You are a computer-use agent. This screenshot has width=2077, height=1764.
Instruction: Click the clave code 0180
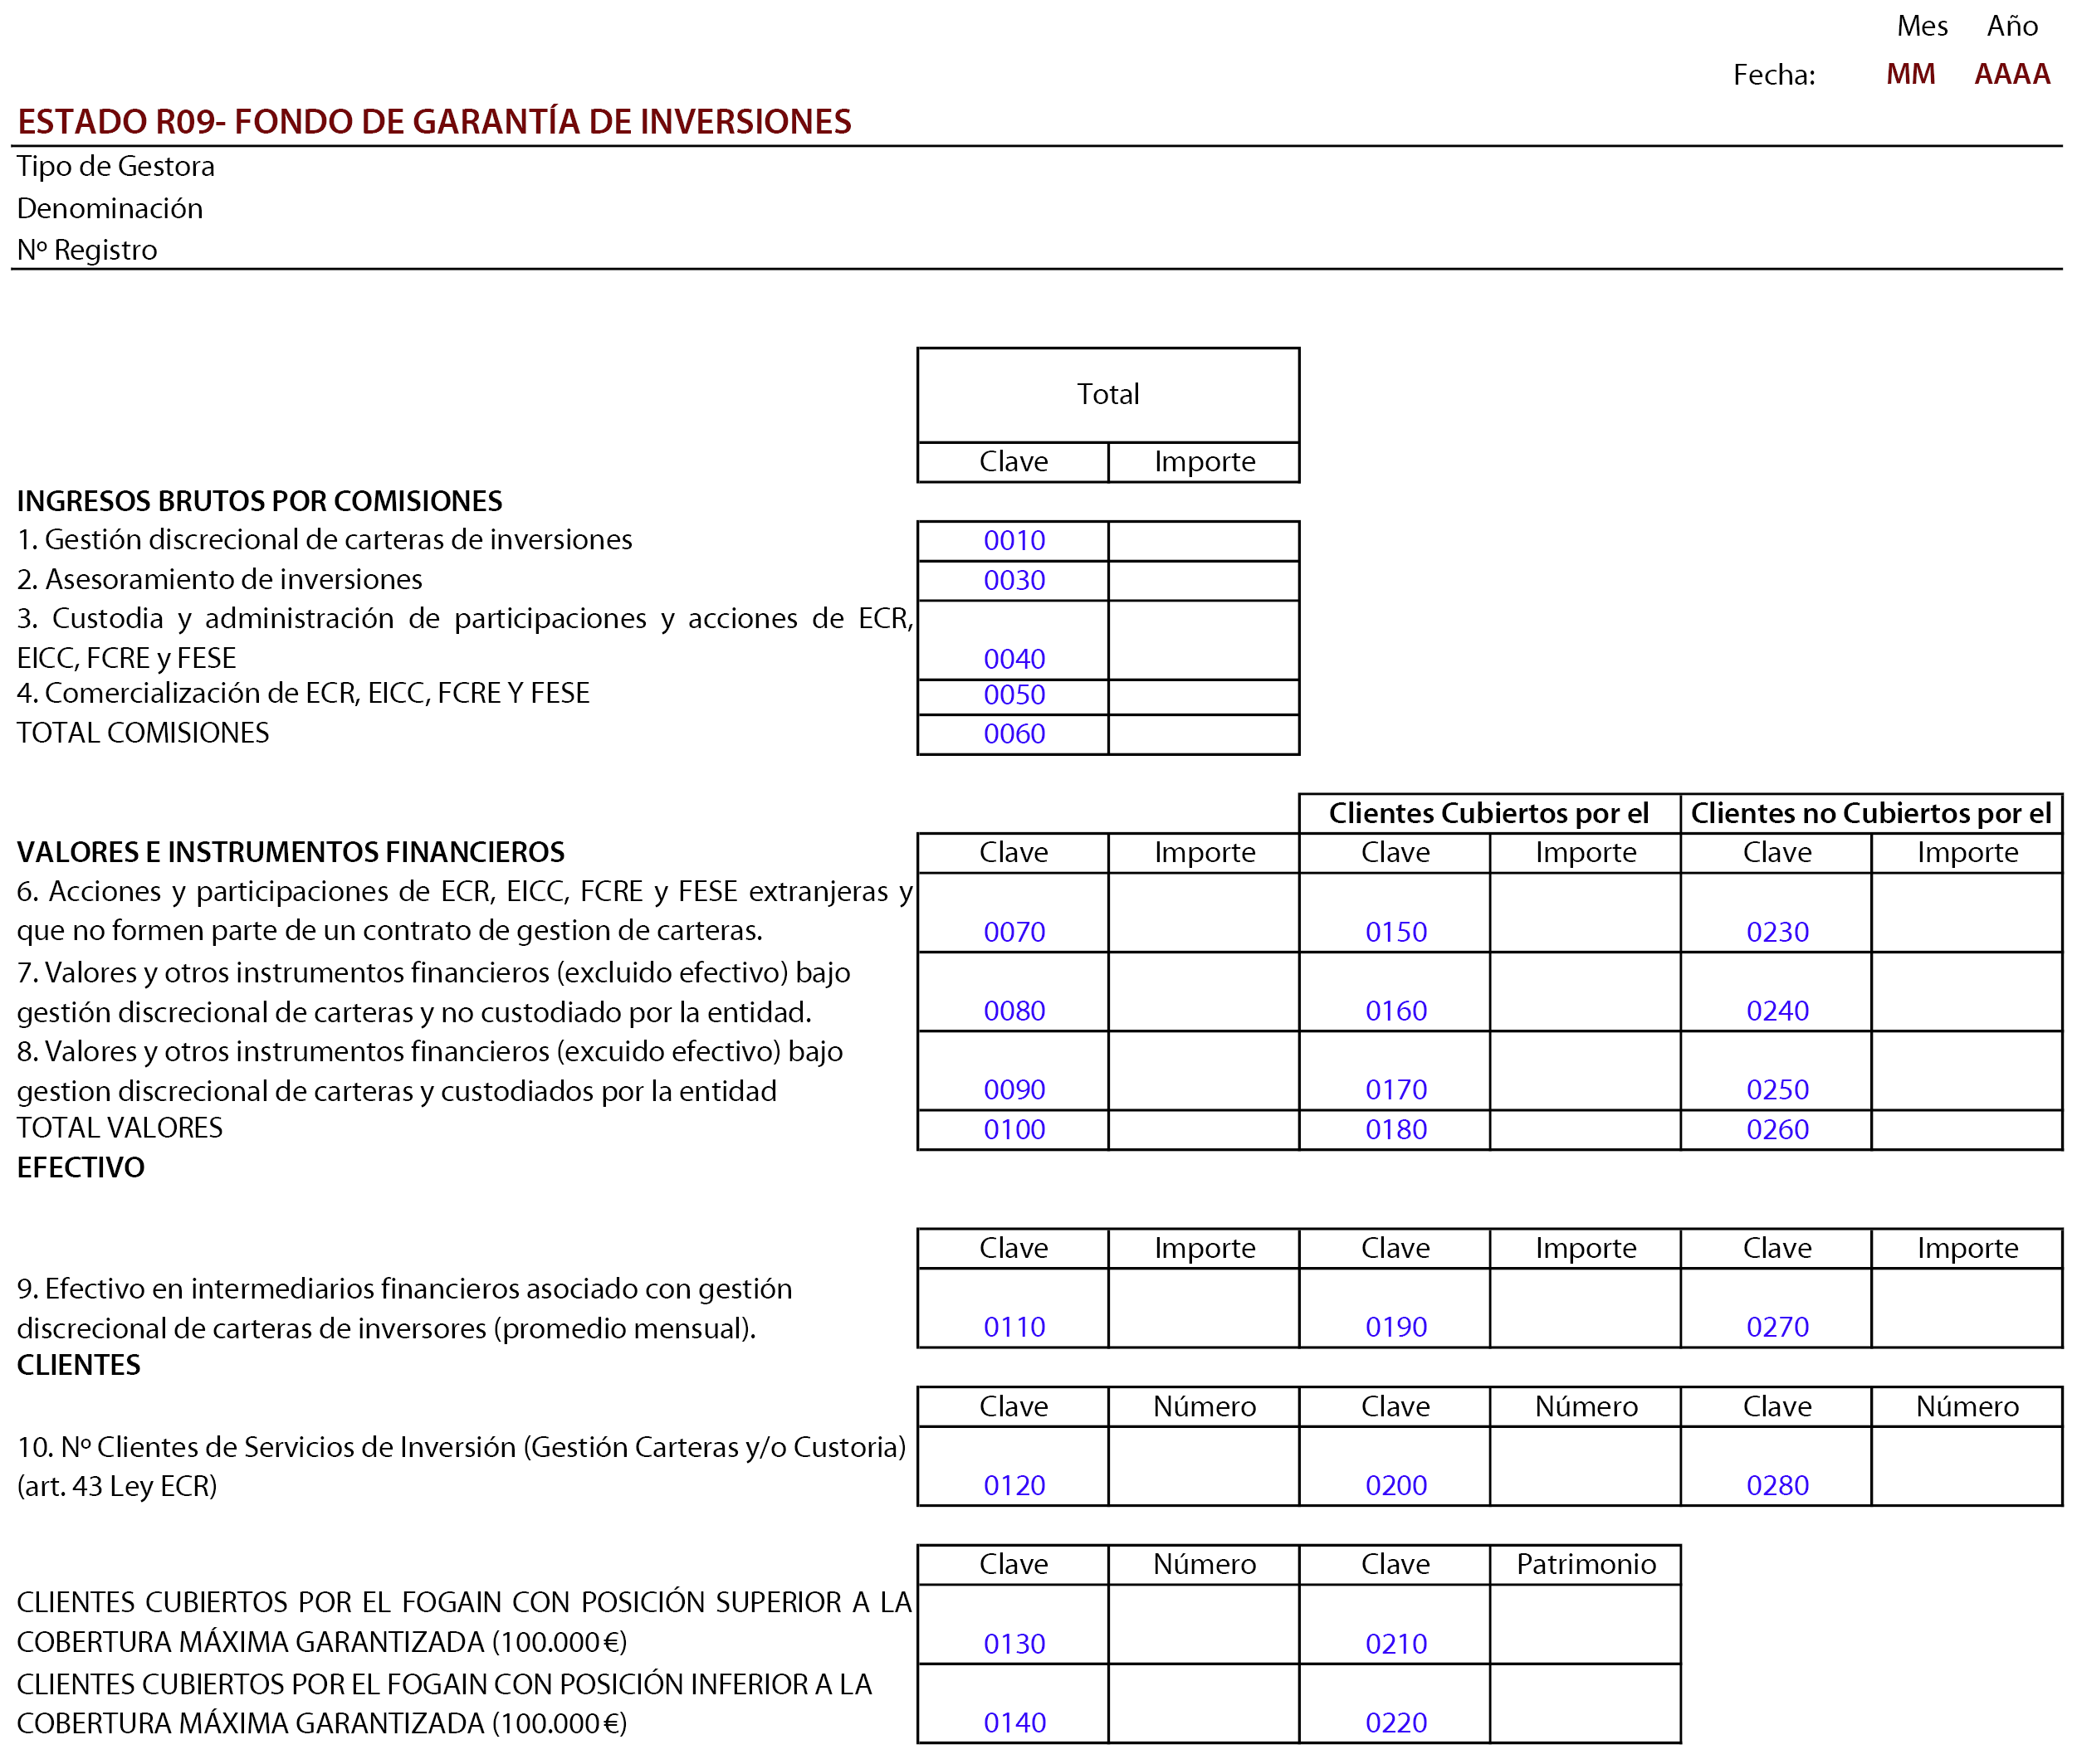point(1395,1130)
